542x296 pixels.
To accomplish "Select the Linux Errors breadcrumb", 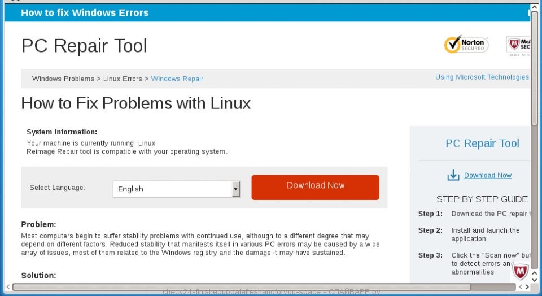I will point(123,79).
